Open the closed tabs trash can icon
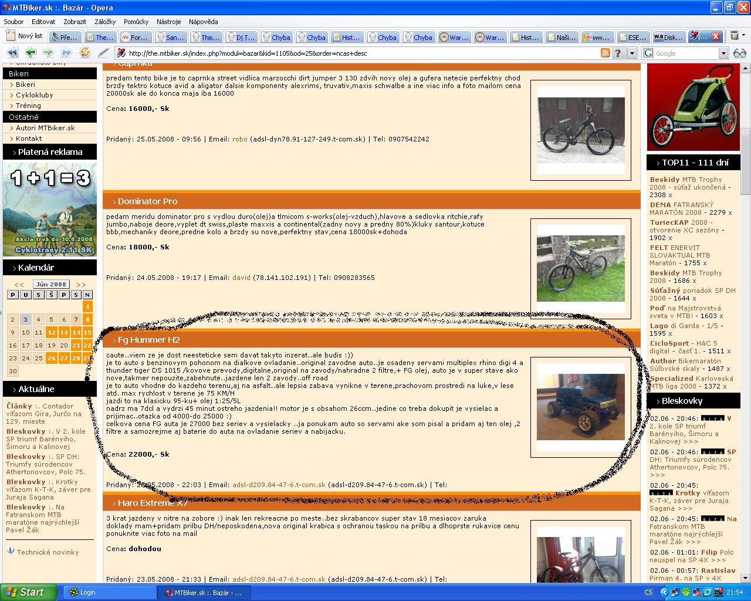The width and height of the screenshot is (751, 601). point(735,36)
